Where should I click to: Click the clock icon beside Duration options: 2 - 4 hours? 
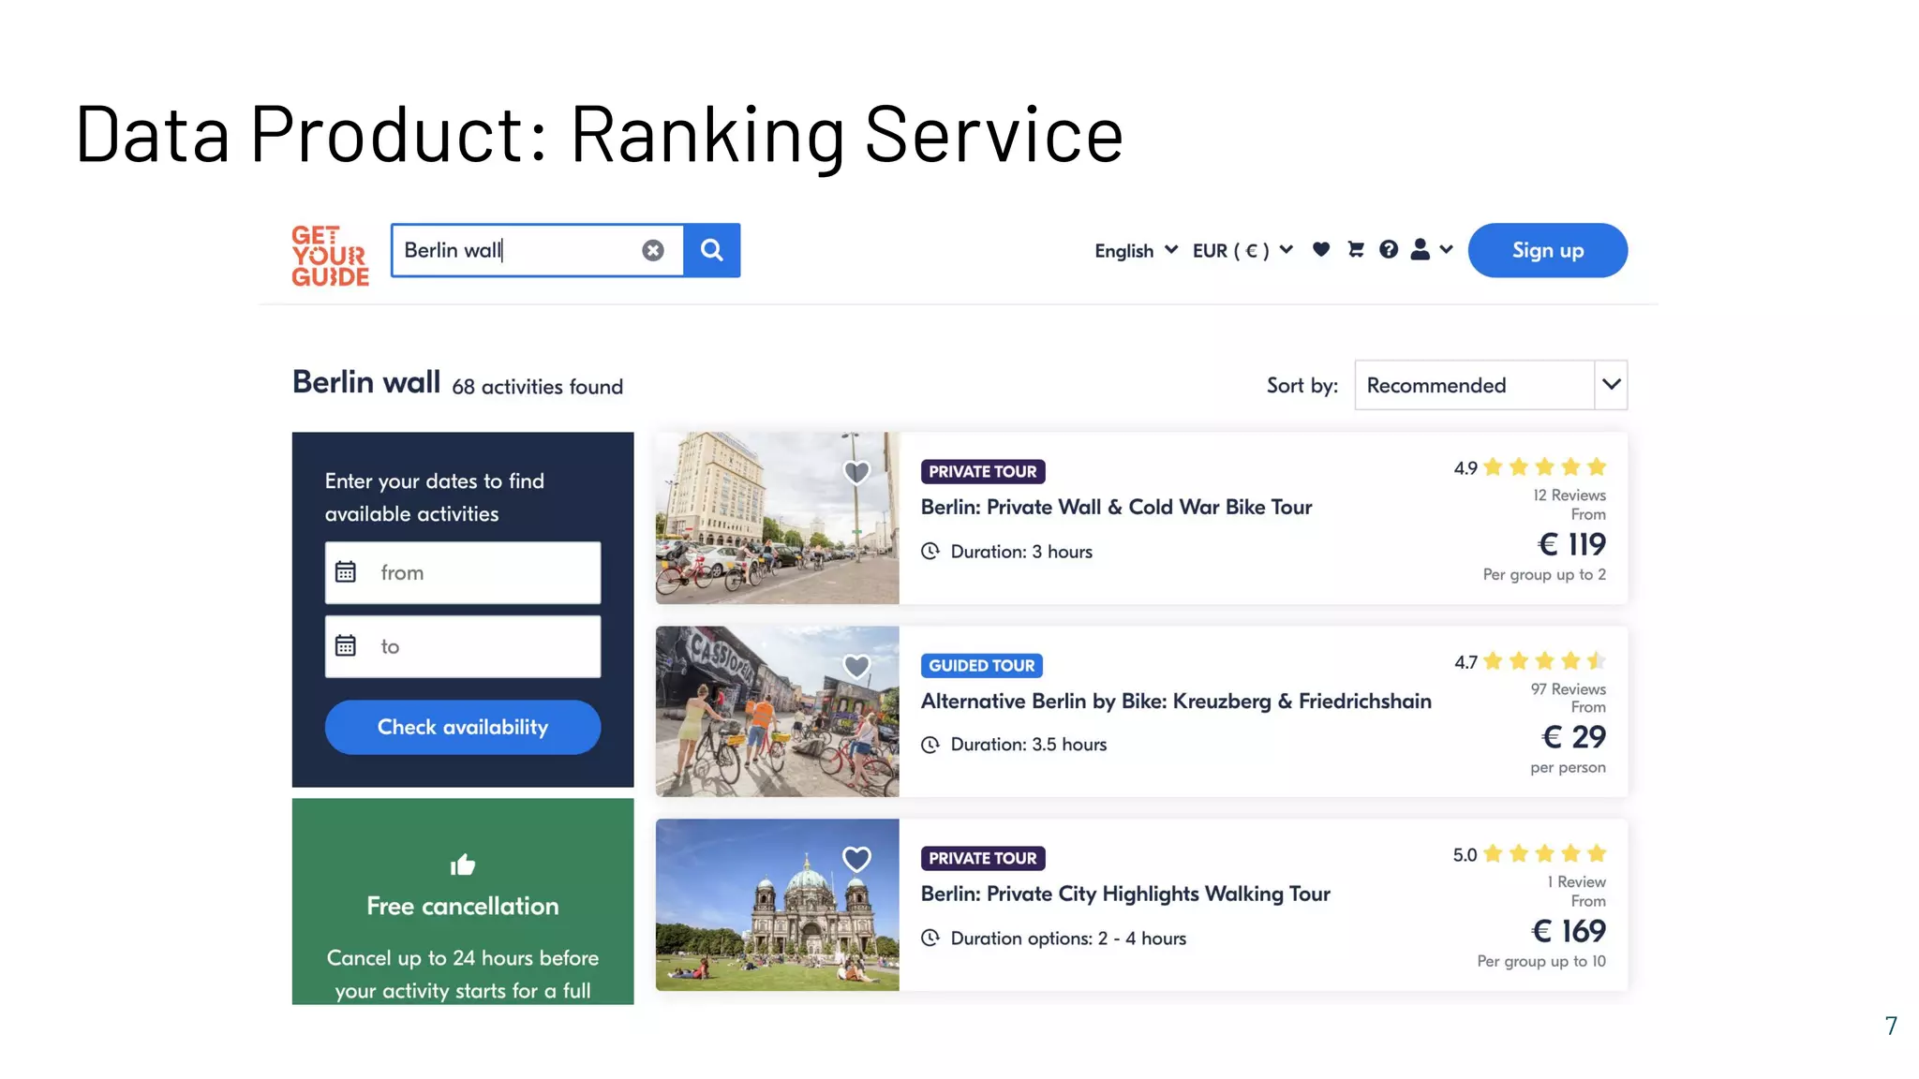point(930,938)
